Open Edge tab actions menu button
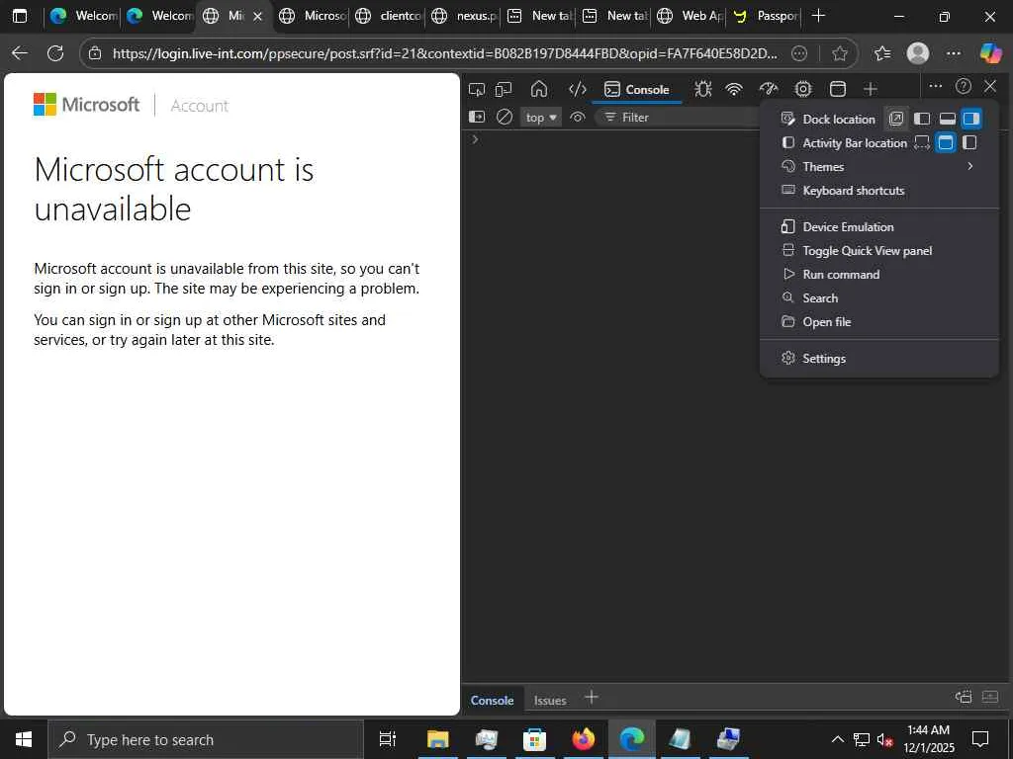The width and height of the screenshot is (1013, 759). 20,16
